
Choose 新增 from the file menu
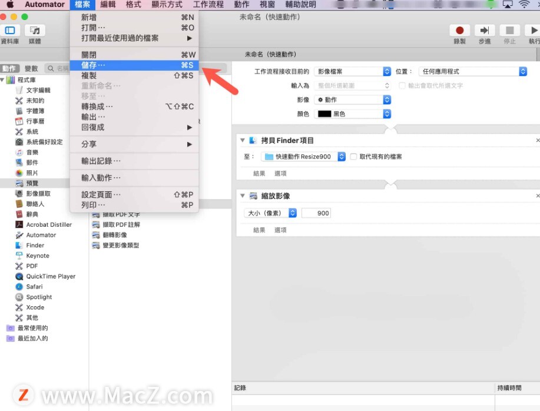pyautogui.click(x=134, y=17)
